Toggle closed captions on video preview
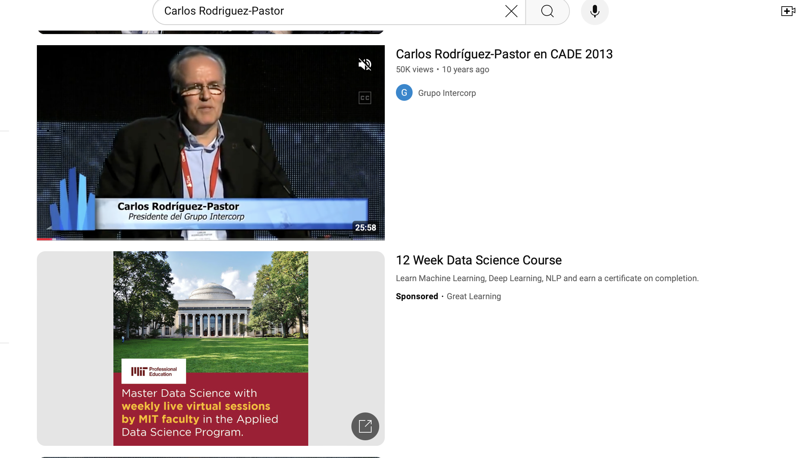Screen dimensions: 796x458 pyautogui.click(x=365, y=98)
